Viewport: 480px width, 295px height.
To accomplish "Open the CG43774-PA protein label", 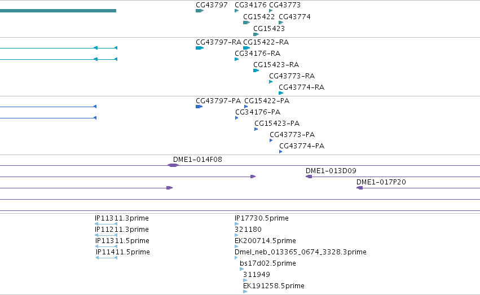I will pyautogui.click(x=302, y=146).
